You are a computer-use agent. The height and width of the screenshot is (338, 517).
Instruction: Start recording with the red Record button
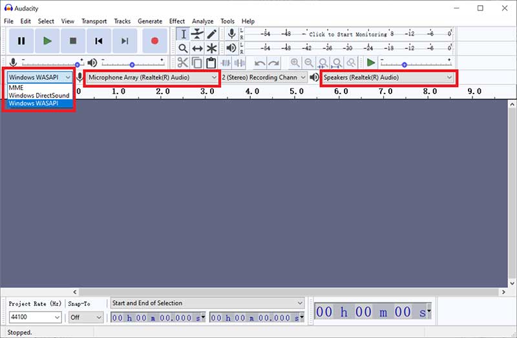coord(154,41)
